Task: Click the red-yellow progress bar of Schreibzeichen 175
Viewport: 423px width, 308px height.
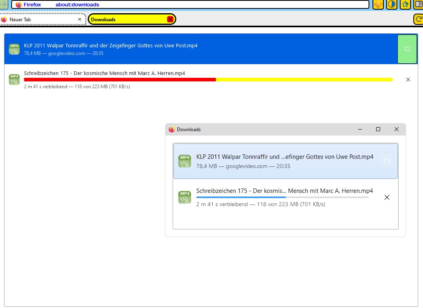Action: click(x=208, y=80)
